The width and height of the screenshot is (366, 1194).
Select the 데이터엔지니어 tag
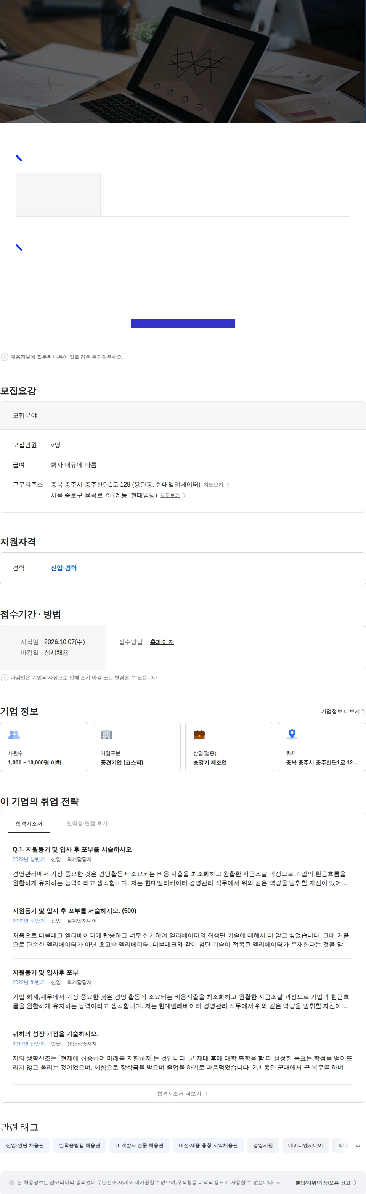(305, 1145)
